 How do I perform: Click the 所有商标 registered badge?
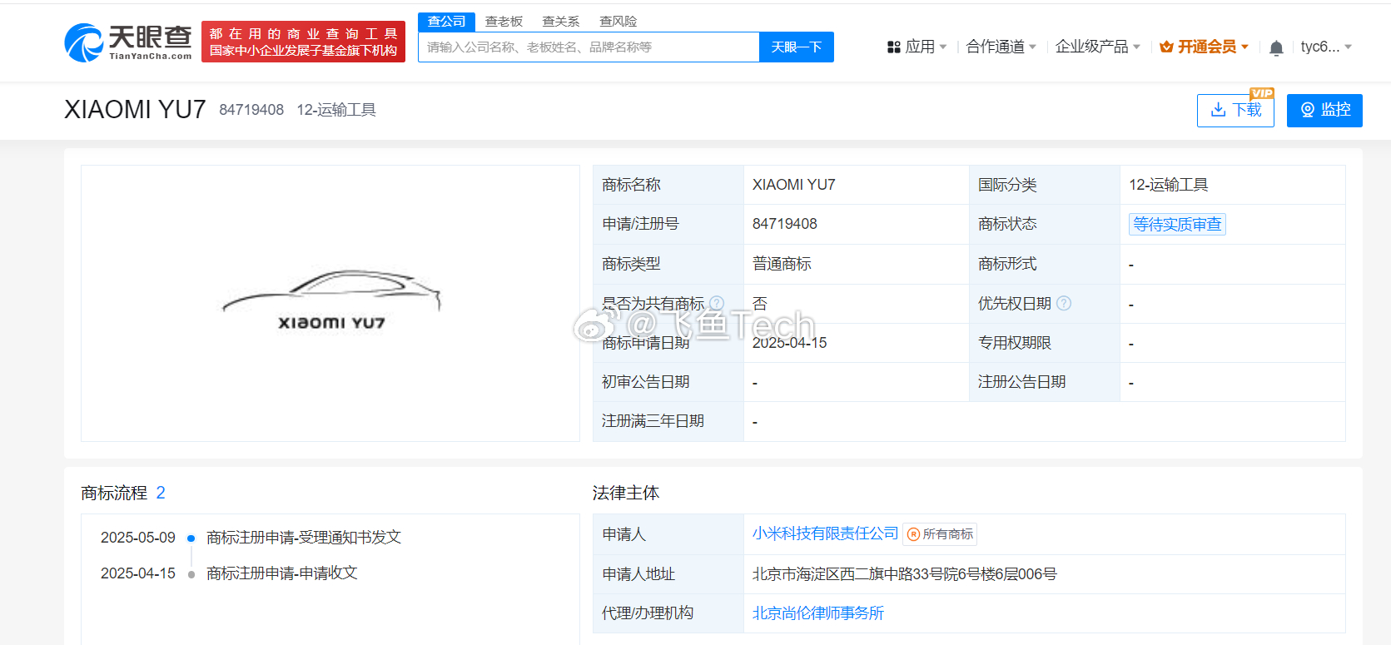pos(940,534)
